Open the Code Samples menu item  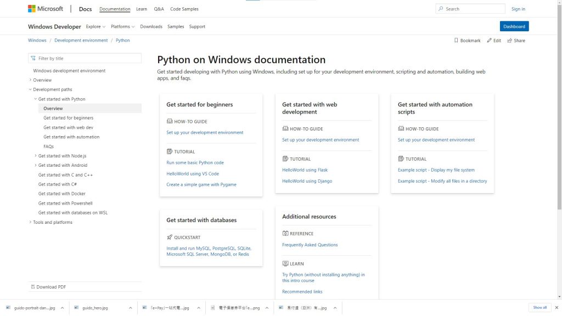184,9
